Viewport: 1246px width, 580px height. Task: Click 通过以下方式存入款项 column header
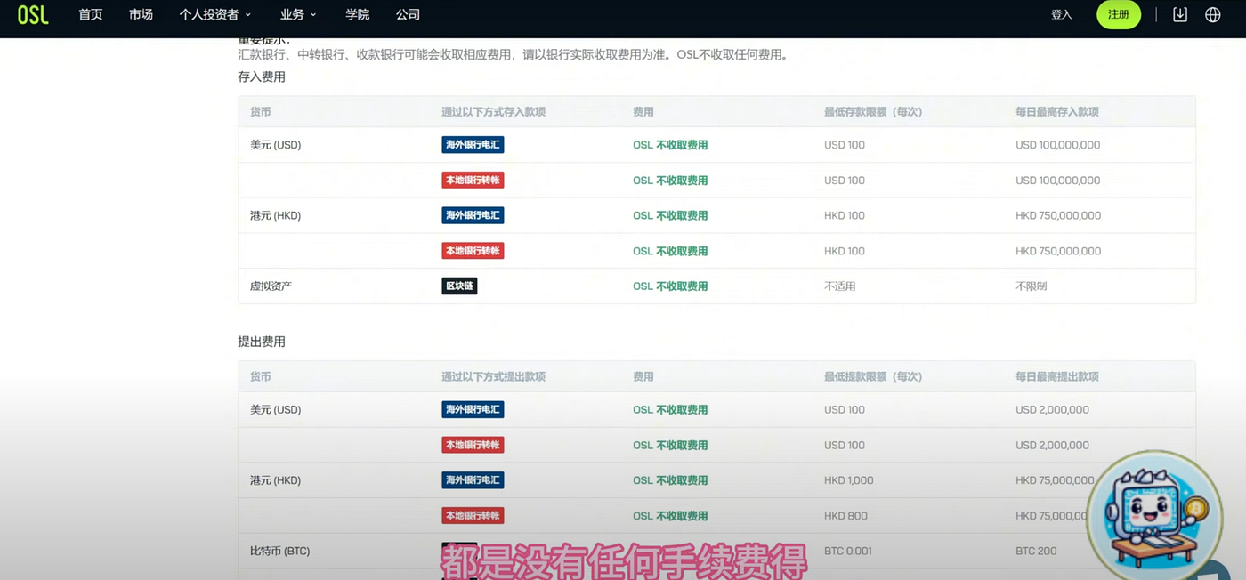click(x=493, y=112)
